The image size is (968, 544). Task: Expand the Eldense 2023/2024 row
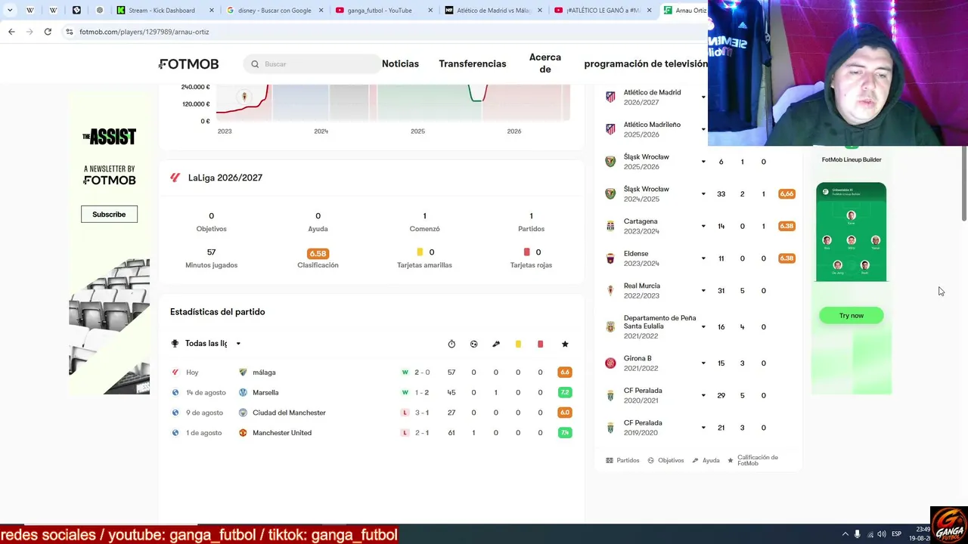pyautogui.click(x=703, y=258)
